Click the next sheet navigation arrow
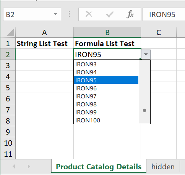This screenshot has height=175, width=185. [29, 166]
